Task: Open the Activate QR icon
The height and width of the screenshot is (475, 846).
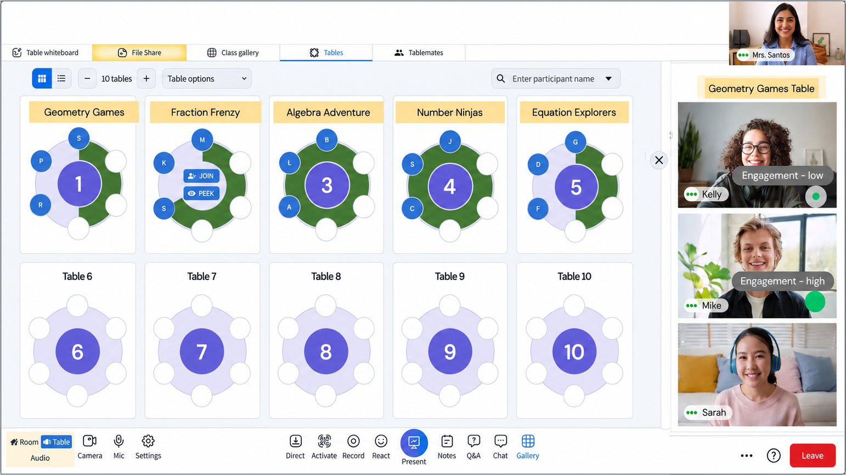Action: [x=324, y=441]
